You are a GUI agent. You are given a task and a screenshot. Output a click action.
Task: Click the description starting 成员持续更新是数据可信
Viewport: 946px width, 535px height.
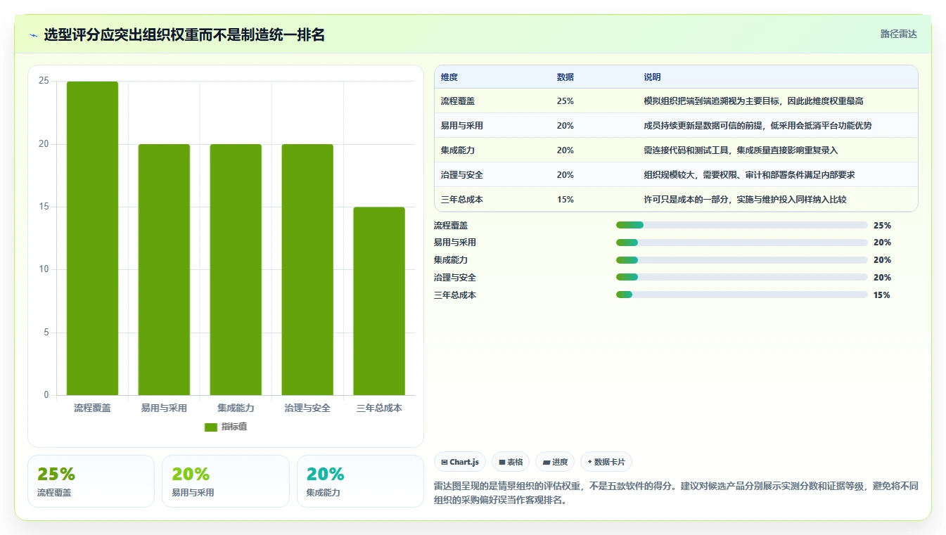(758, 126)
